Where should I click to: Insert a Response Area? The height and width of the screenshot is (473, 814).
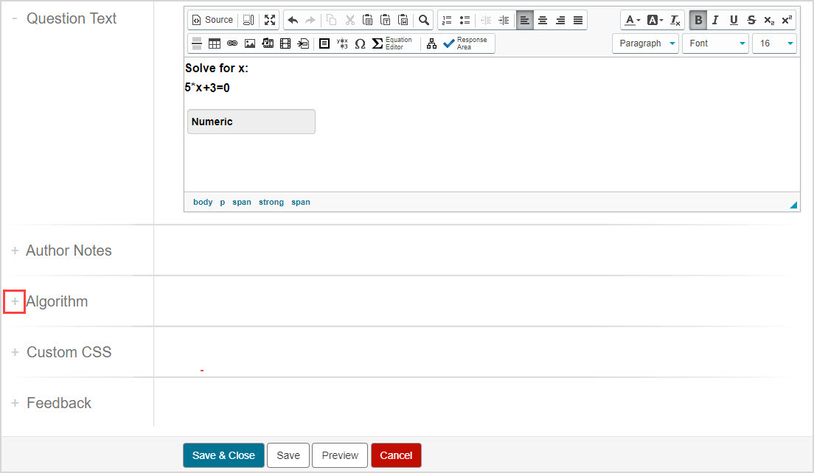[465, 43]
